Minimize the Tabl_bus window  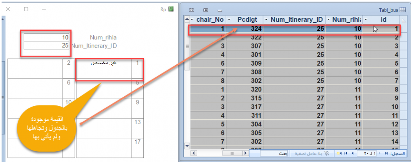tap(220, 11)
